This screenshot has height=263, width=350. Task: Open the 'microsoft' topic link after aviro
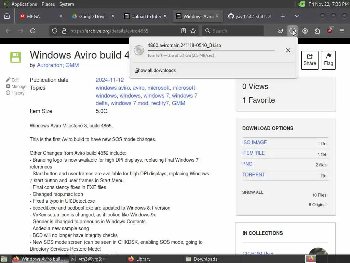(159, 88)
